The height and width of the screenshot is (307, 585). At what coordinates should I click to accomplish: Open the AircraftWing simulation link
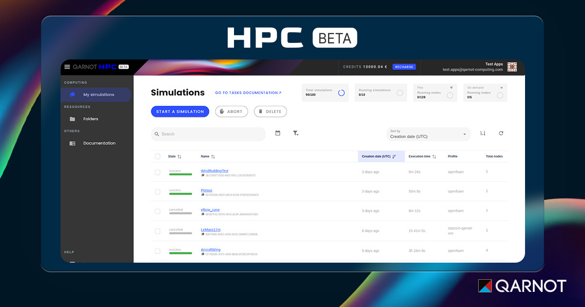[x=211, y=249]
